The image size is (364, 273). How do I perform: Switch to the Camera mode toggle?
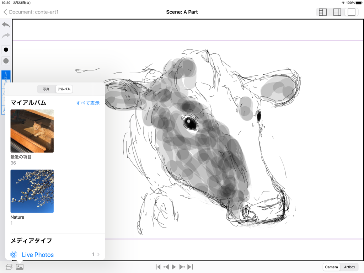tap(331, 267)
